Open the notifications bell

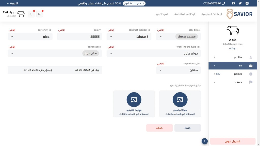coord(31,14)
